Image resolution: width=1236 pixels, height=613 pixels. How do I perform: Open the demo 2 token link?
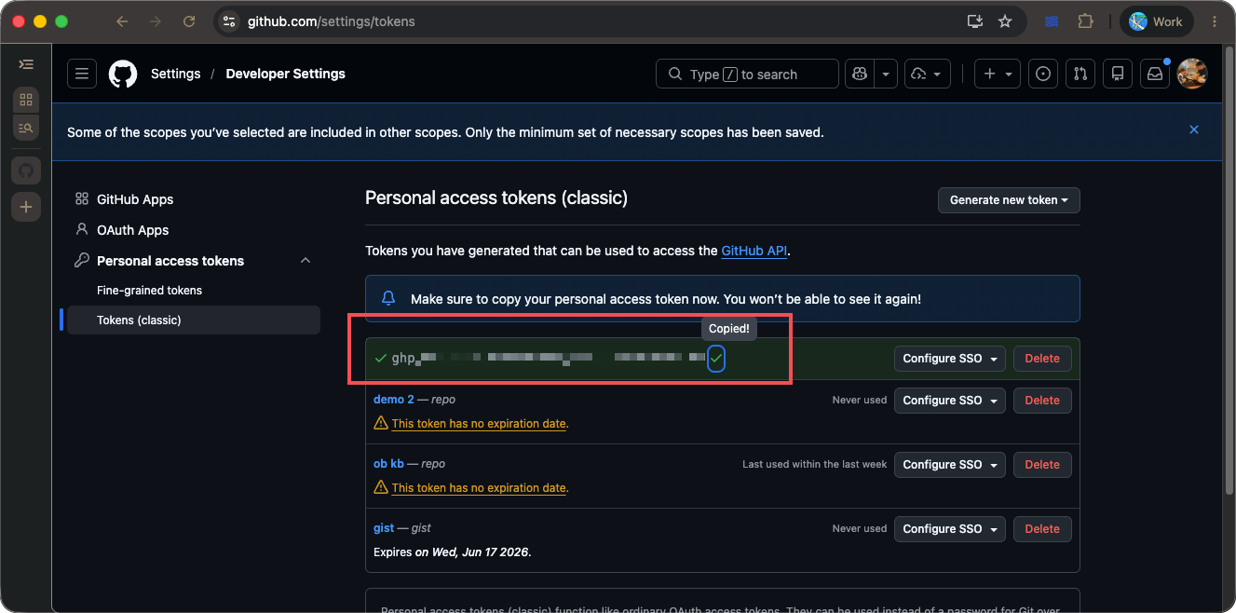[x=394, y=400]
